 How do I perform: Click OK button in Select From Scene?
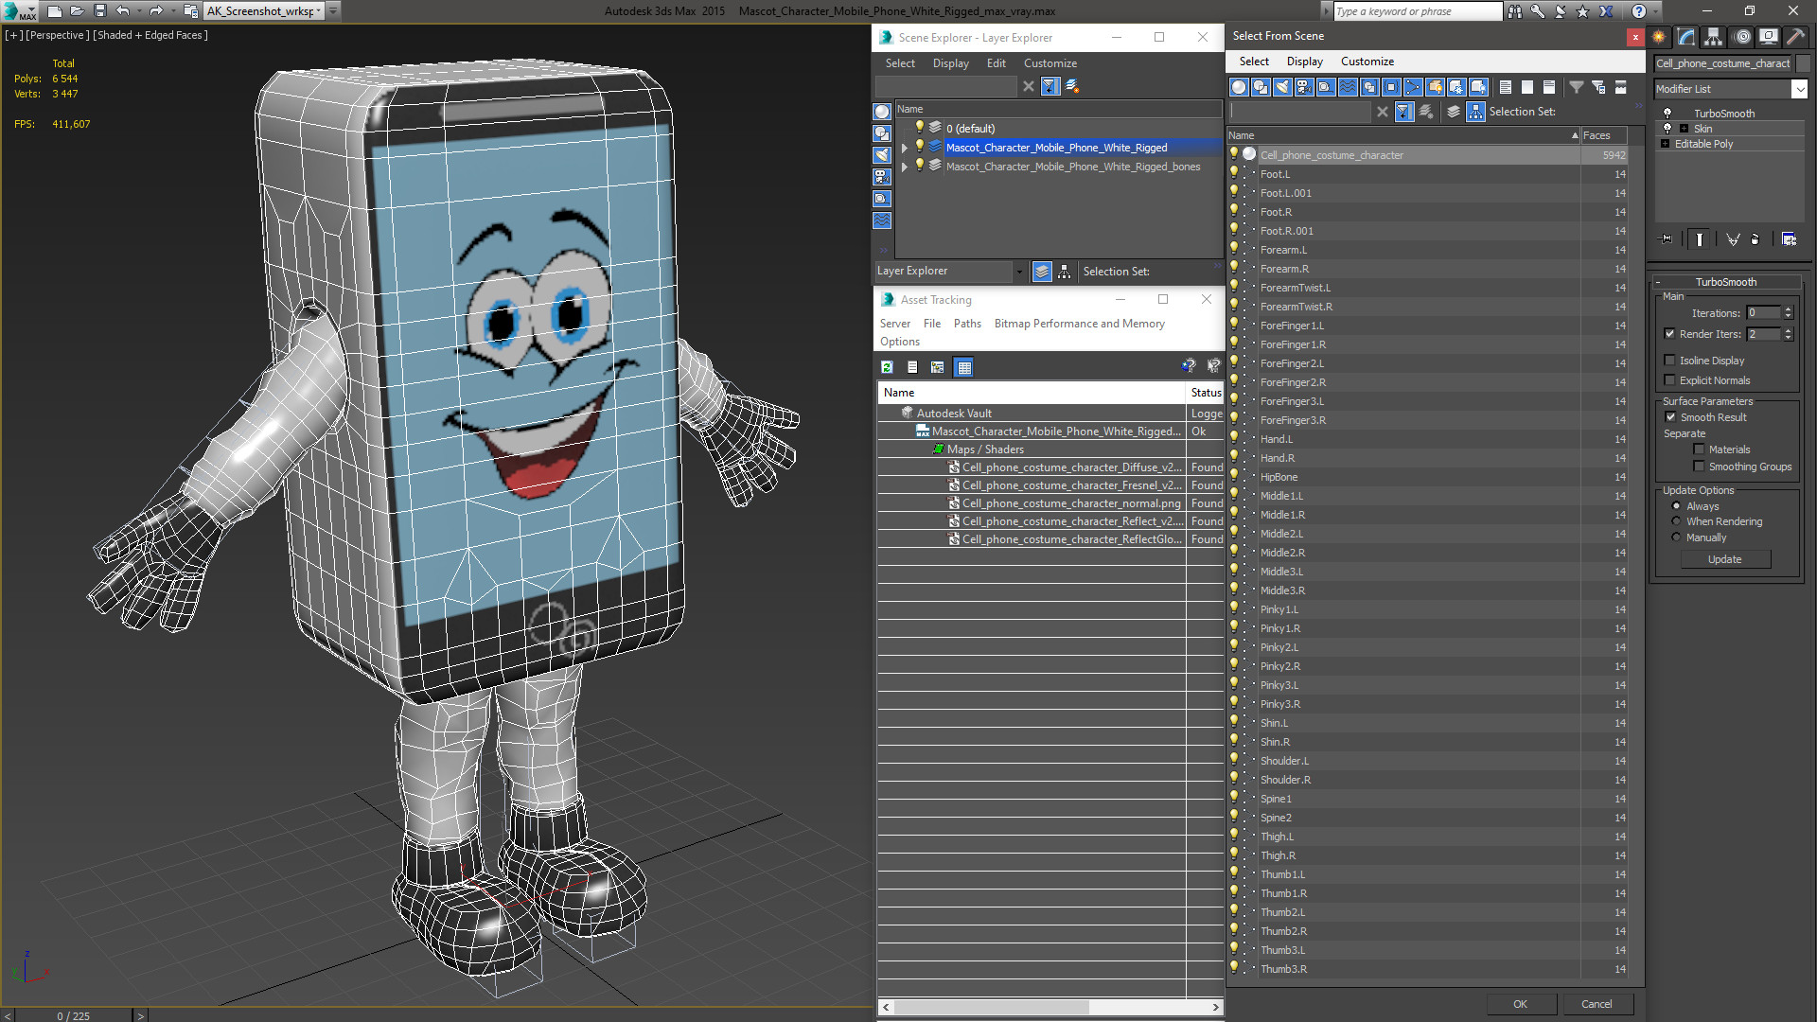1520,1004
